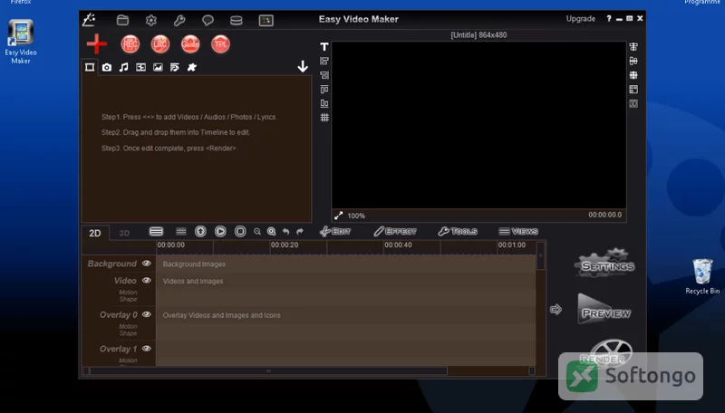Hide the Overlay 1 track
The width and height of the screenshot is (725, 413).
pyautogui.click(x=147, y=349)
